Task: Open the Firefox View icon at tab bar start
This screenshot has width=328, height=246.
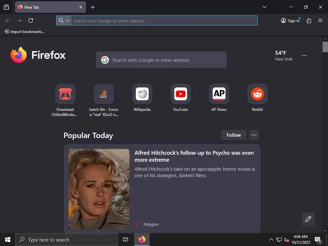Action: [x=6, y=7]
